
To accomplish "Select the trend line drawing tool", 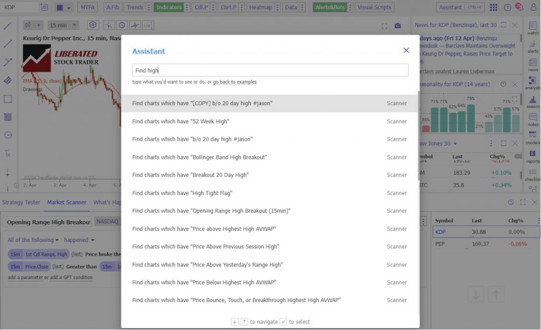I will [7, 26].
